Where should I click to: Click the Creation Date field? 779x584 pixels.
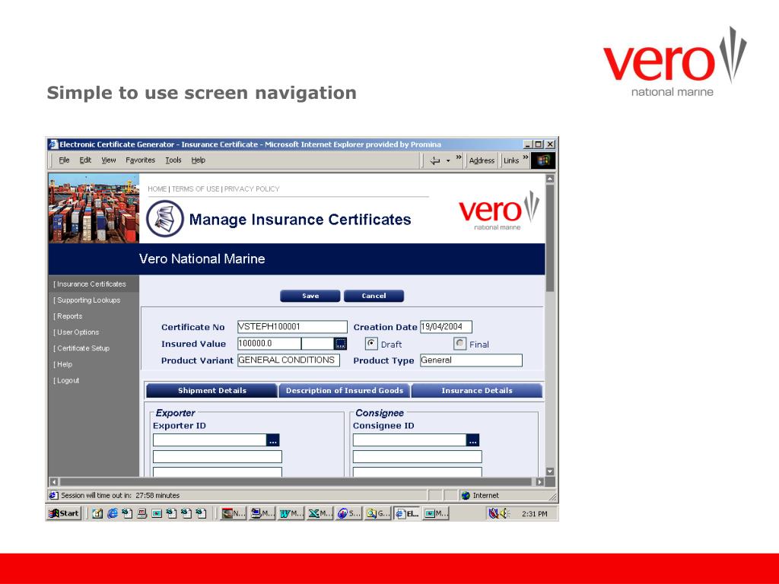point(446,327)
